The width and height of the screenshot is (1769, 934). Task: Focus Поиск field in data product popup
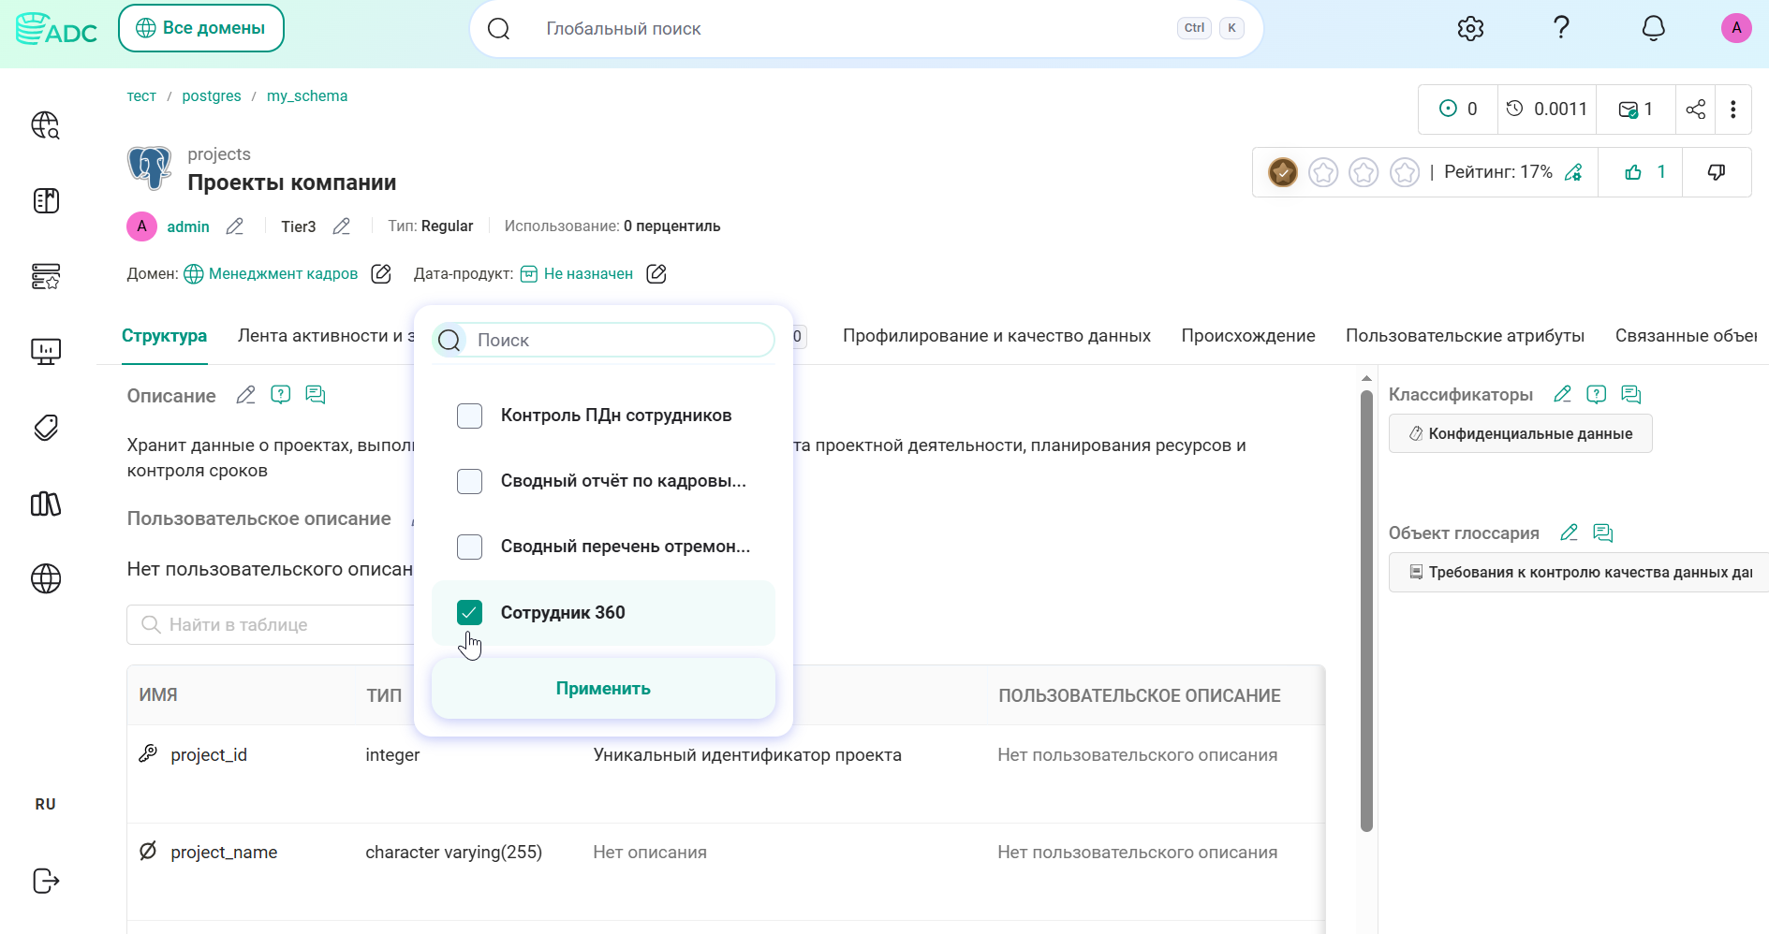click(603, 340)
